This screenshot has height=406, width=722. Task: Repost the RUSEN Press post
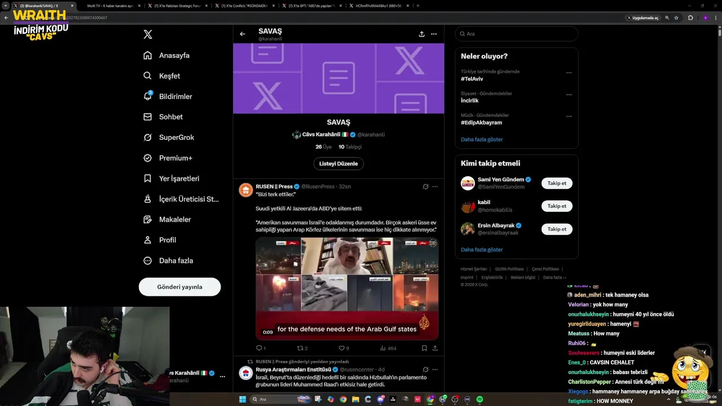(x=302, y=348)
